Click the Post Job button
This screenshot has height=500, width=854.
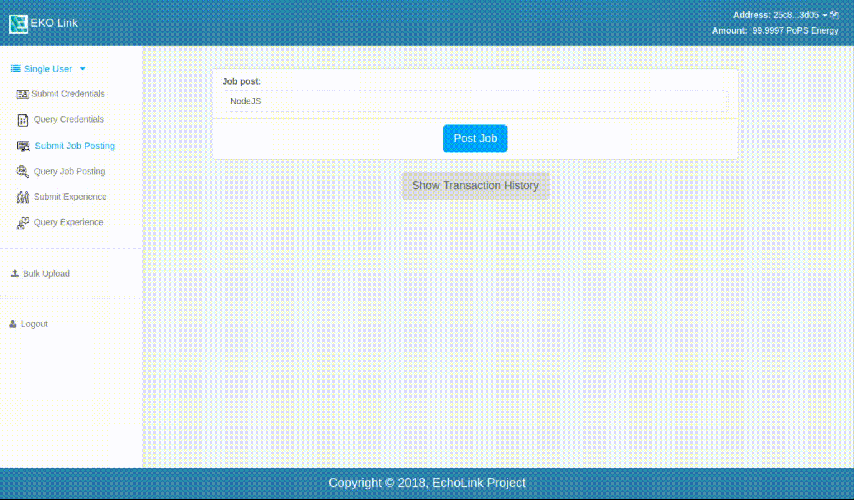475,139
